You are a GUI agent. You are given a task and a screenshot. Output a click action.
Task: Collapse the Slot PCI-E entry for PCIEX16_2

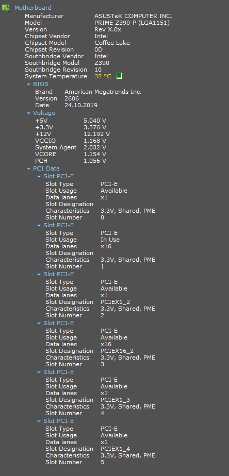click(39, 324)
